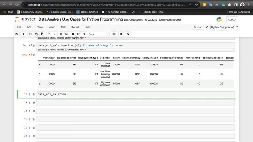The width and height of the screenshot is (253, 142).
Task: Open the cell type Code dropdown
Action: (98, 34)
